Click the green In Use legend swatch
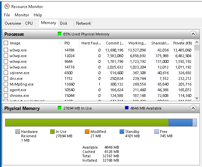 (x=52, y=132)
